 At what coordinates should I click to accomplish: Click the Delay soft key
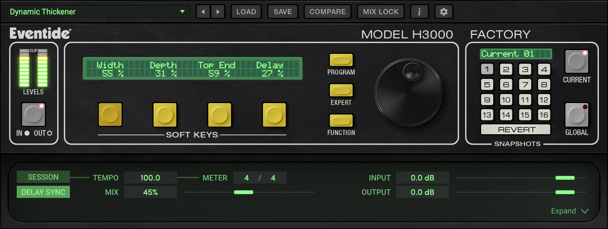[x=274, y=114]
